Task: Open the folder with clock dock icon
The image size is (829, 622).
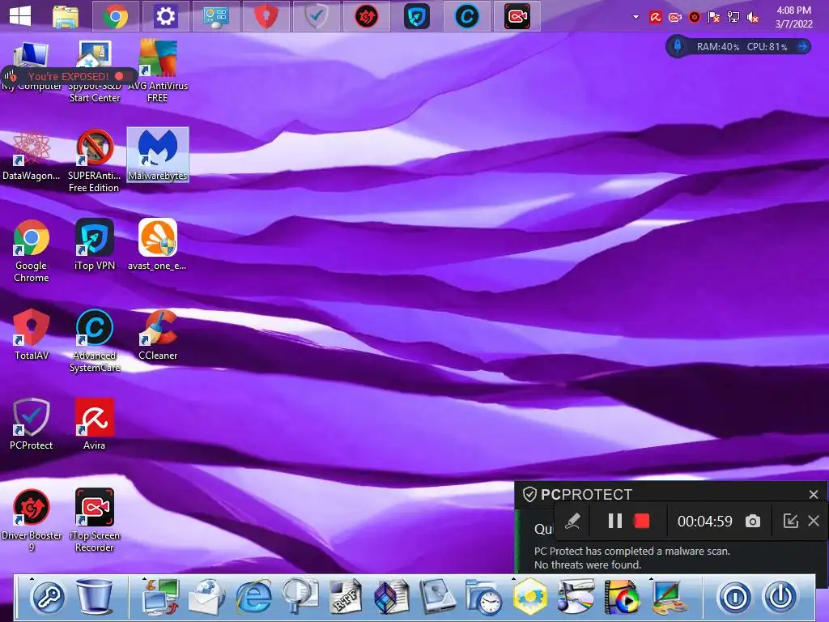Action: point(484,597)
